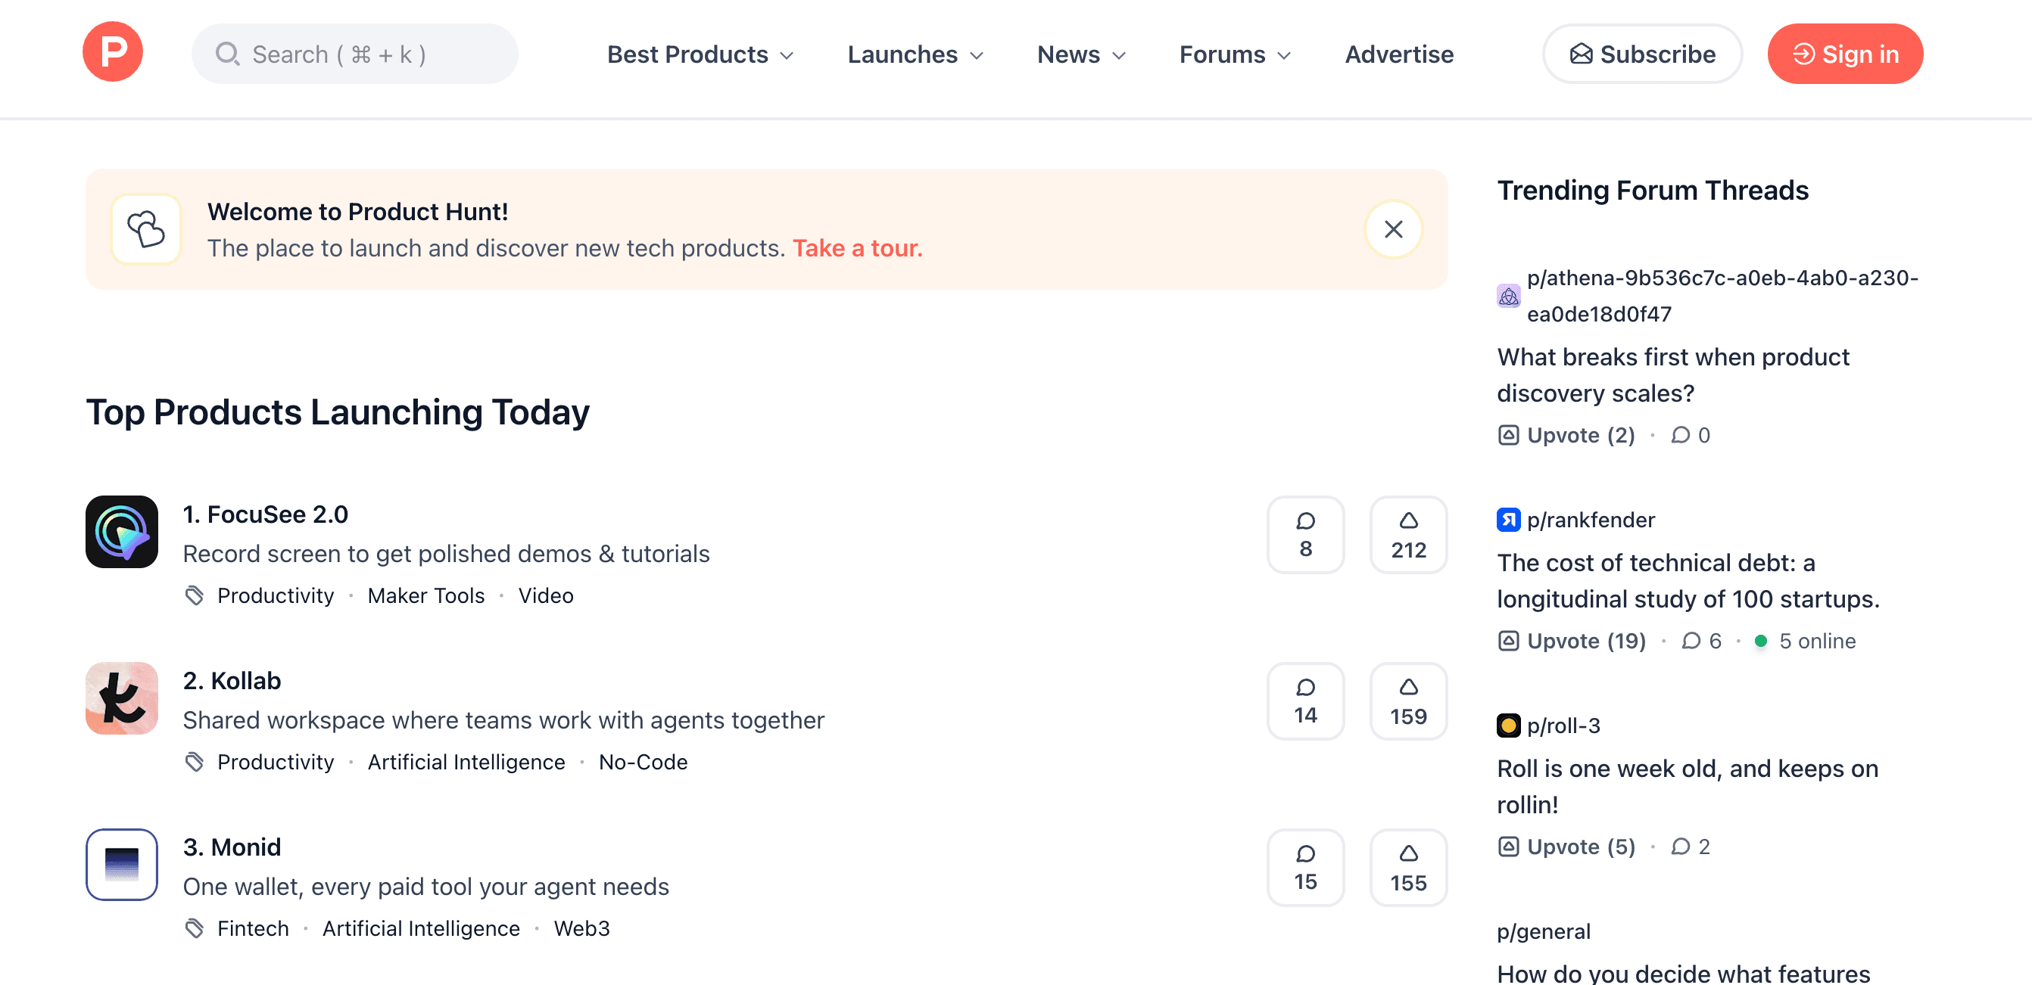Open the Monid product thumbnail
The image size is (2032, 985).
121,865
